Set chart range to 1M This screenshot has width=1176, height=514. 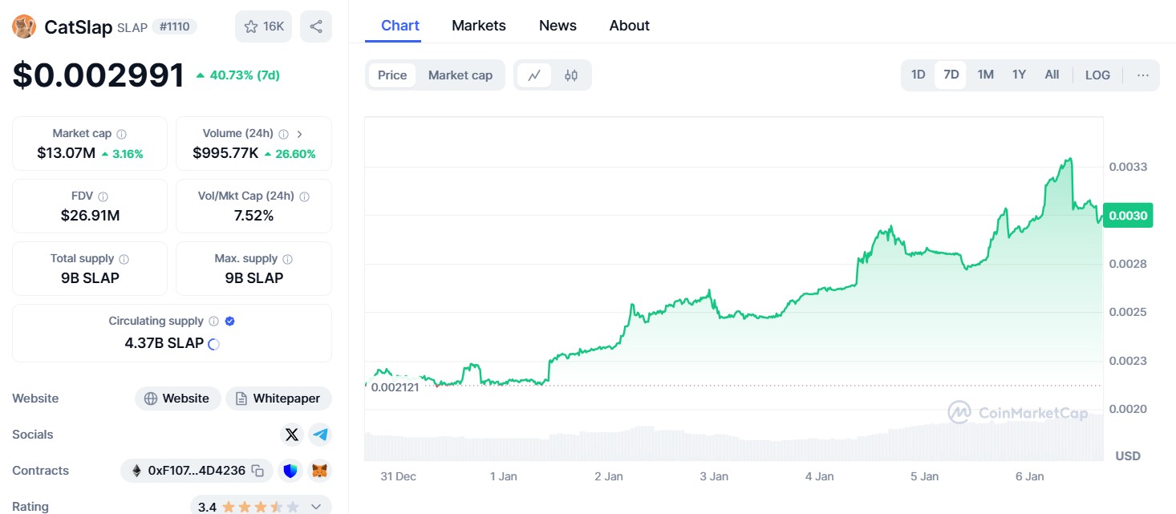click(986, 75)
